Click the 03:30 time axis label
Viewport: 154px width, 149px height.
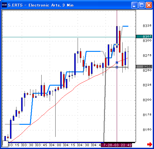click(28, 145)
